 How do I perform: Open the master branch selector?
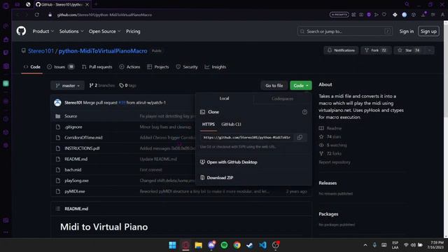click(x=67, y=85)
